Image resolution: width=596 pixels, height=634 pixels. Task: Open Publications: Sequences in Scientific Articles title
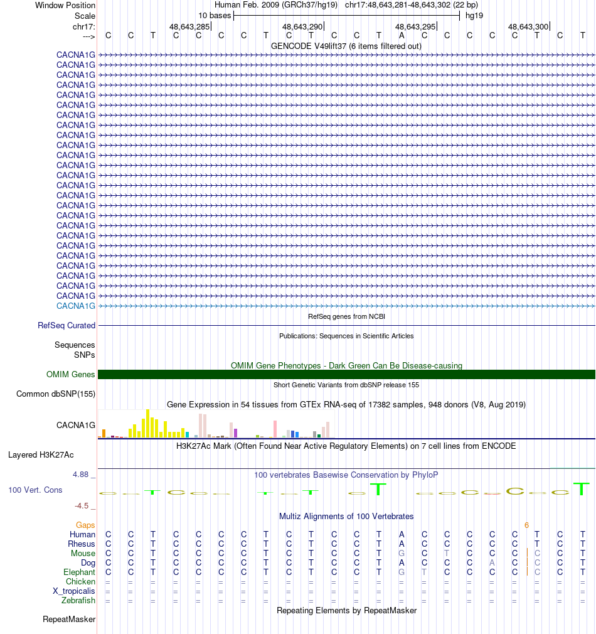[346, 336]
